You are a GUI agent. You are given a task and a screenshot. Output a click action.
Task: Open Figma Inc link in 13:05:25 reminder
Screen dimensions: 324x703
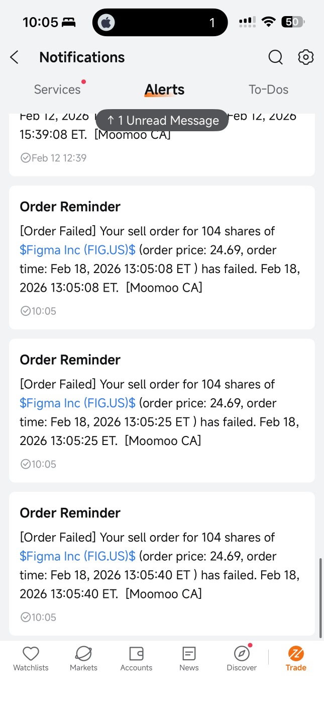coord(77,403)
